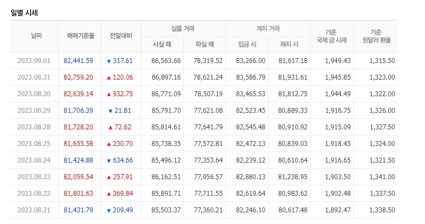Viewport: 425px width, 224px height.
Task: Select date cell 2023.08.31
Action: [34, 77]
